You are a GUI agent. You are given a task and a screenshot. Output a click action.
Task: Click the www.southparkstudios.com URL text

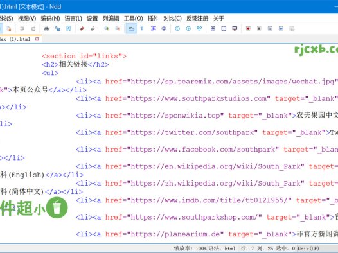coord(199,98)
